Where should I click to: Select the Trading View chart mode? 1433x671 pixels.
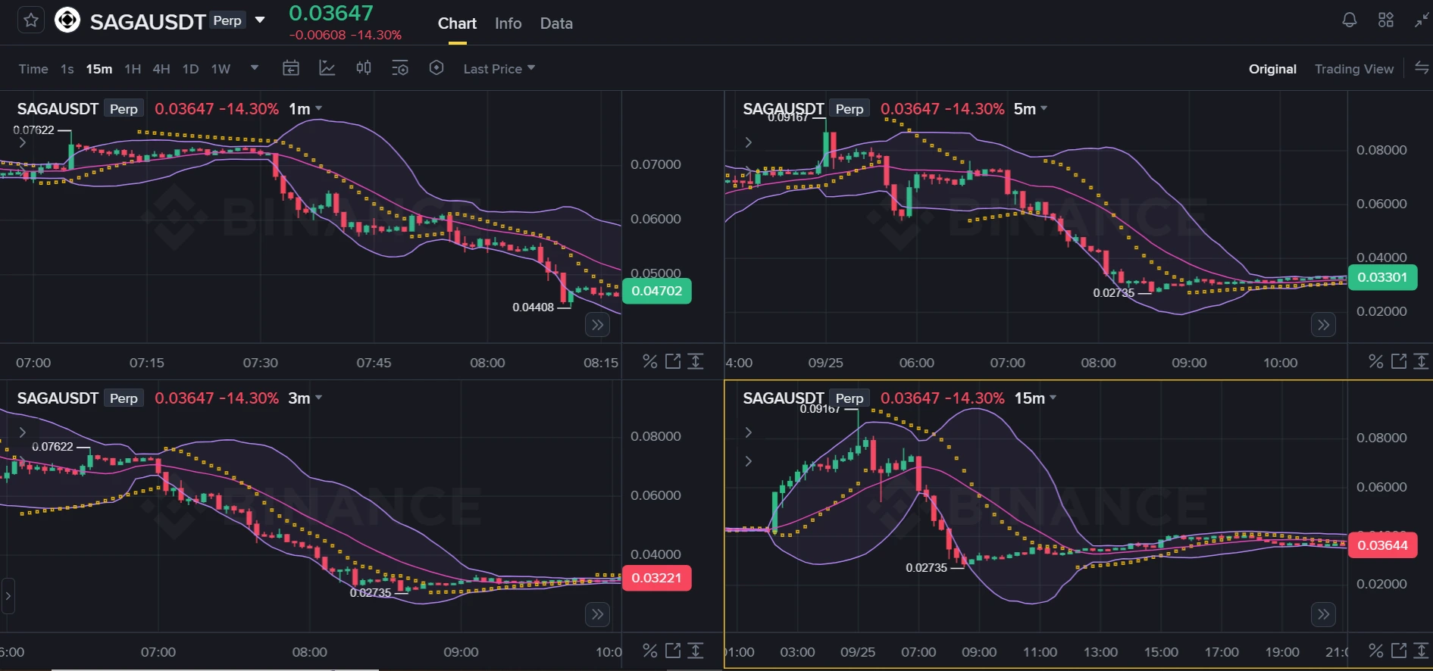1354,69
